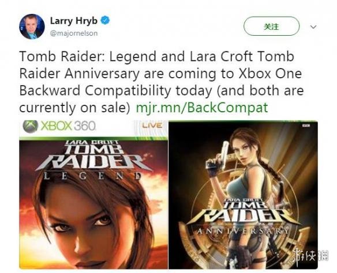Follow the account with the 关注 button
Image resolution: width=337 pixels, height=273 pixels.
pyautogui.click(x=271, y=26)
